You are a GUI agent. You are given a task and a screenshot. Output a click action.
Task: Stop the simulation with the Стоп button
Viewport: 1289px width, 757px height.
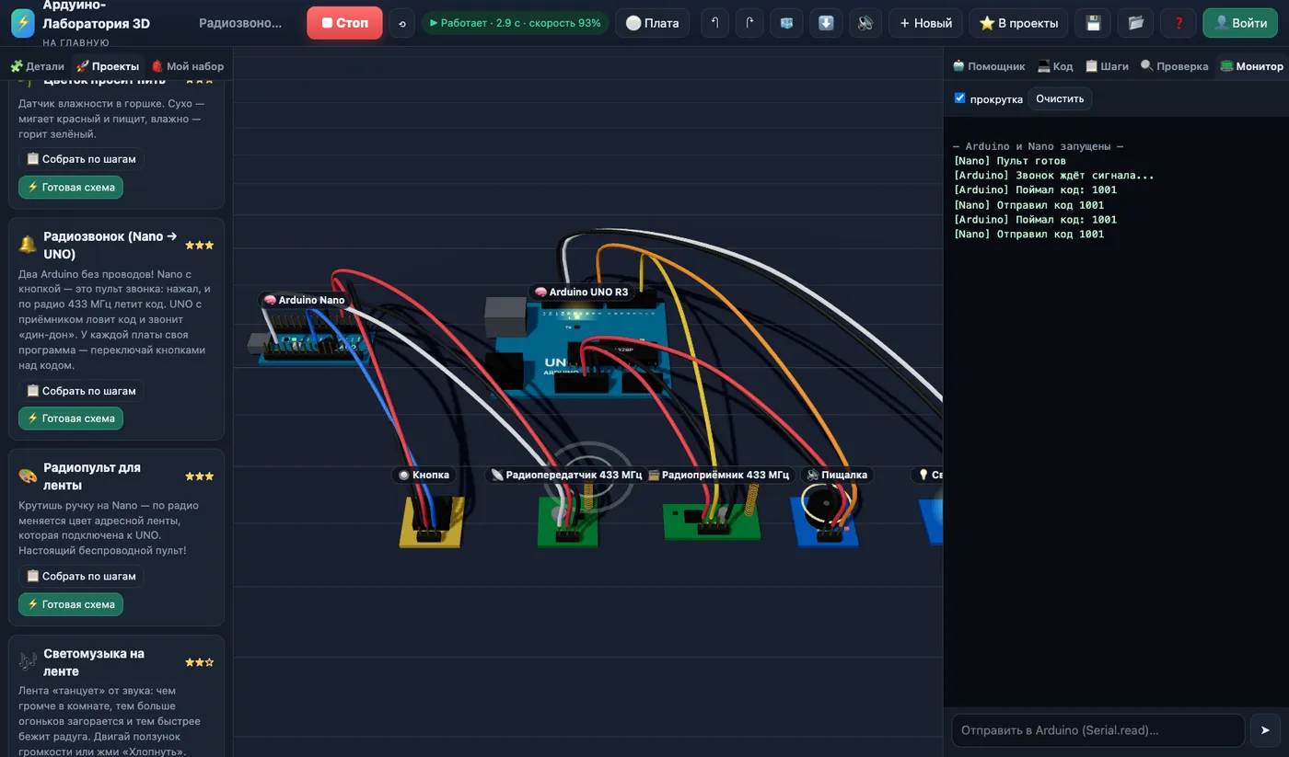coord(344,23)
